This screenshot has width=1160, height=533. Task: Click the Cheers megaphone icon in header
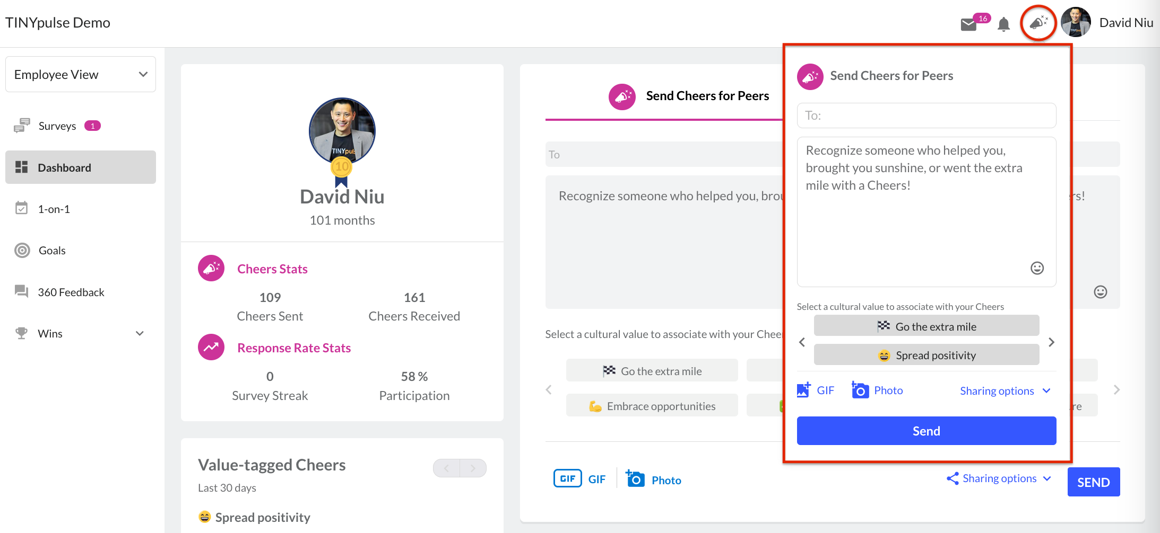(1038, 23)
